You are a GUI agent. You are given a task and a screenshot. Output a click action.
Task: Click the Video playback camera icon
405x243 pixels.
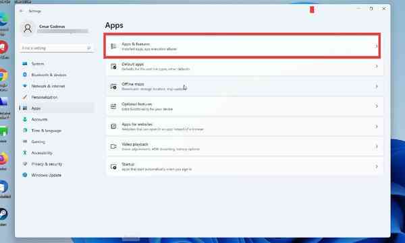point(113,146)
